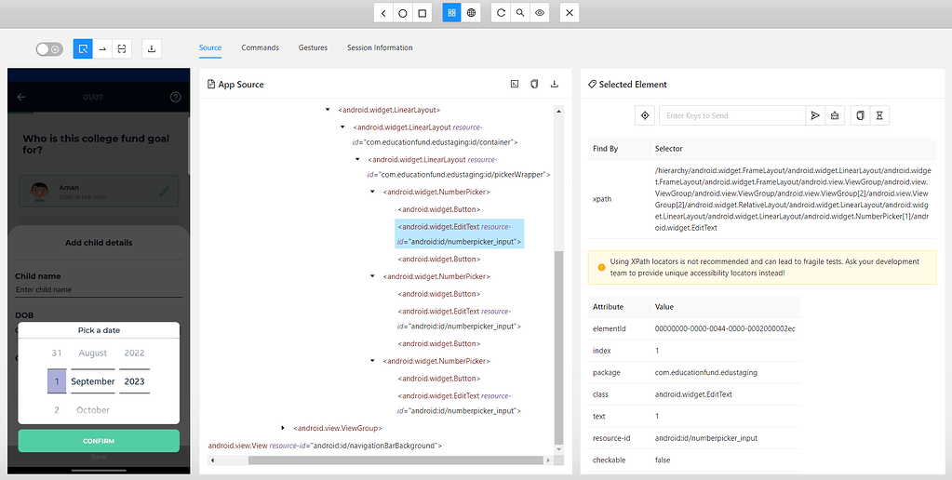This screenshot has width=952, height=480.
Task: Click the Enter Keys to Send field
Action: click(731, 115)
